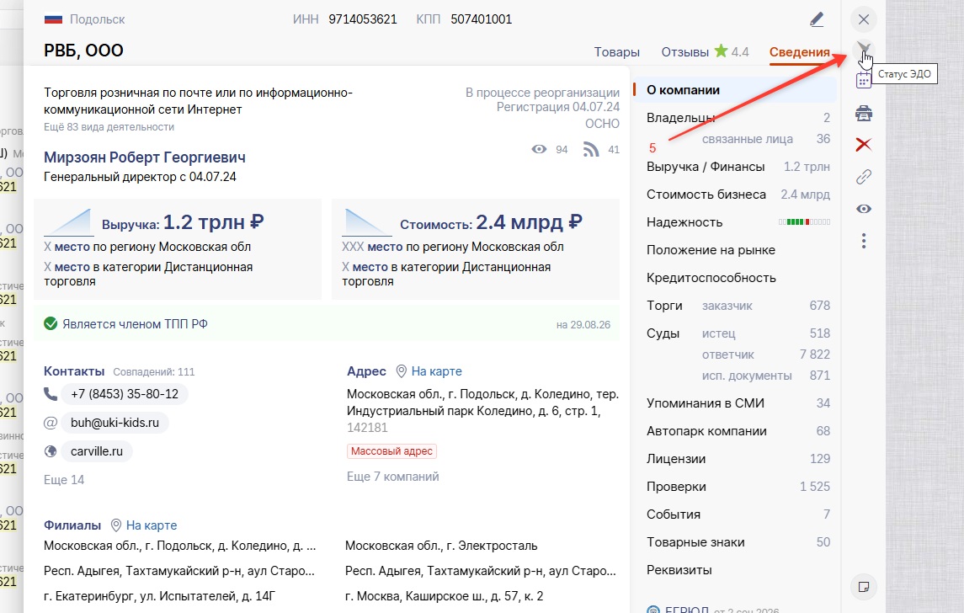Open Мирзоян Роберт Георгиевич profile link
Image resolution: width=964 pixels, height=613 pixels.
(145, 157)
